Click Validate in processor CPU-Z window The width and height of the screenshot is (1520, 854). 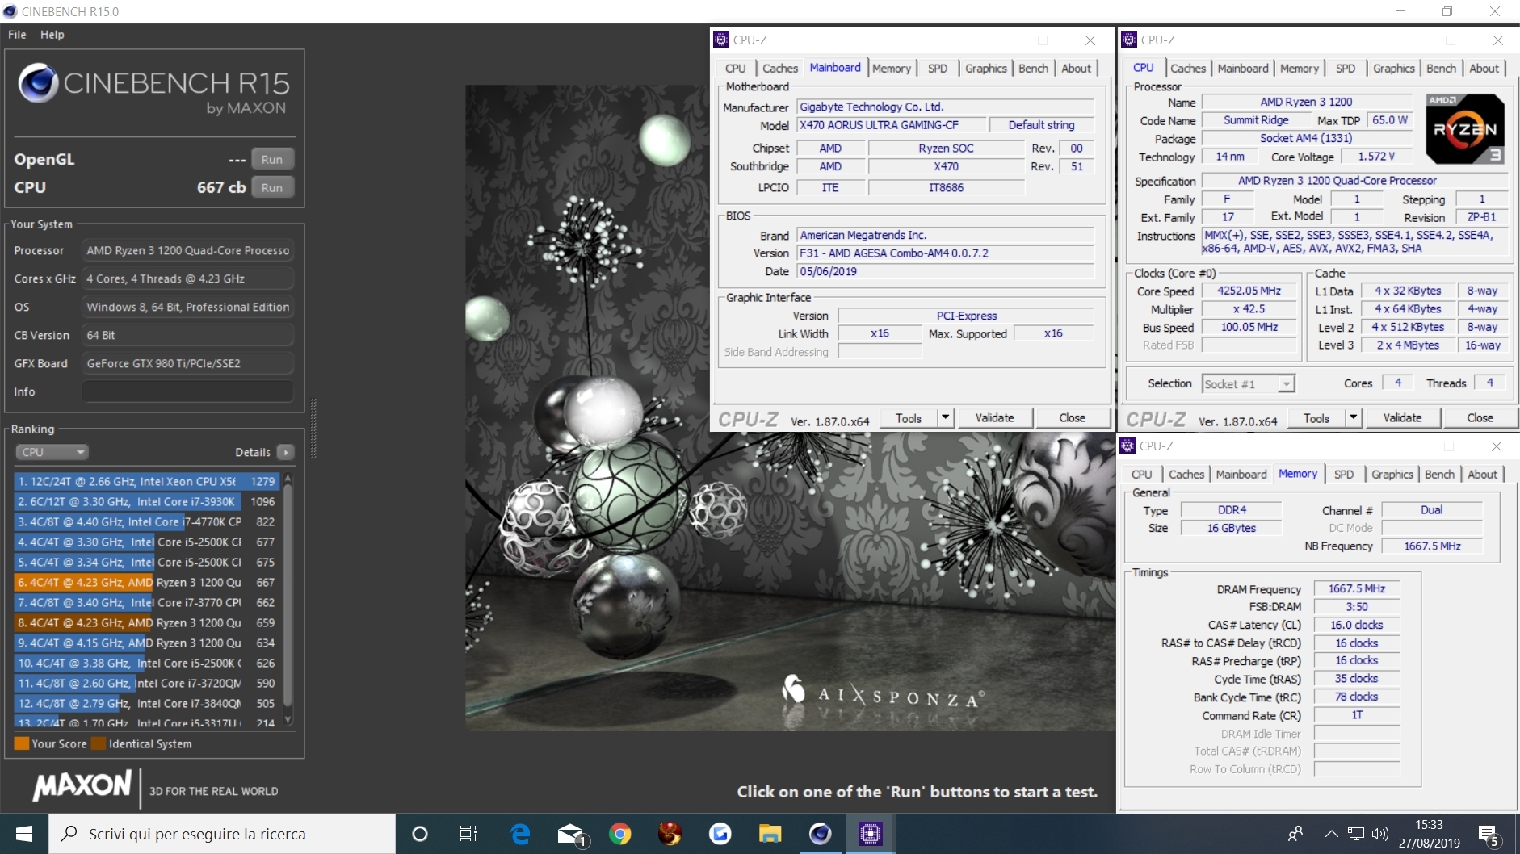coord(1402,418)
